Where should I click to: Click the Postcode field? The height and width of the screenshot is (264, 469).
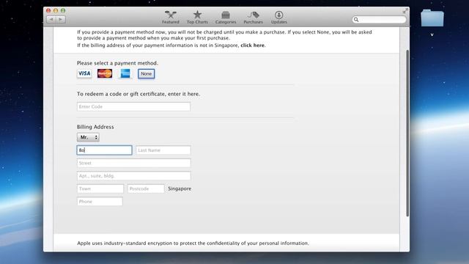coord(146,188)
